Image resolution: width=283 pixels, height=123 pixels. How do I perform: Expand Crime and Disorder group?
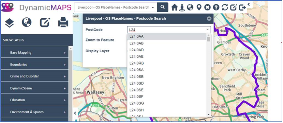(x=34, y=76)
